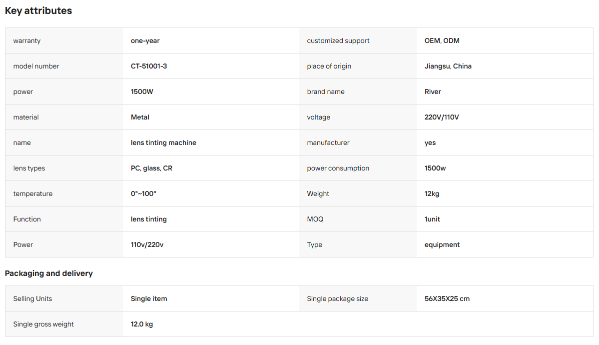599x345 pixels.
Task: Click the 12.0 kg gross weight value
Action: (142, 324)
